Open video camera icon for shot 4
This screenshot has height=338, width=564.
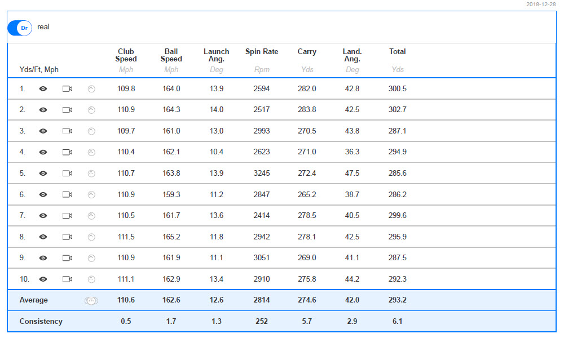(67, 152)
